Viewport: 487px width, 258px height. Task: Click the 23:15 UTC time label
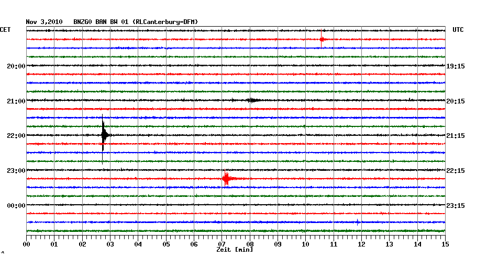point(455,205)
